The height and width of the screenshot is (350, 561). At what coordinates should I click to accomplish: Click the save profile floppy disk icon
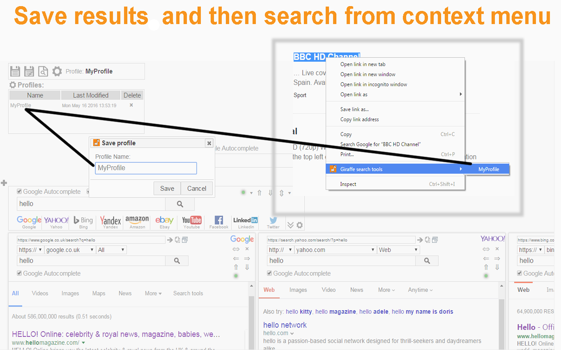tap(15, 71)
